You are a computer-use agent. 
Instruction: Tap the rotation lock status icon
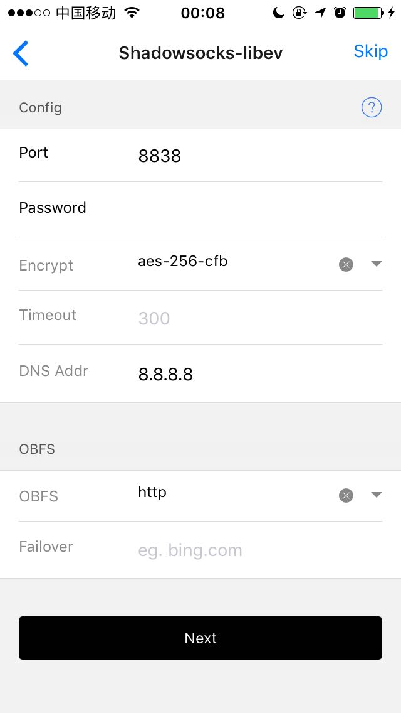click(299, 13)
